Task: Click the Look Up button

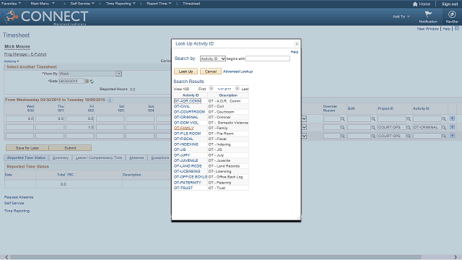Action: pyautogui.click(x=186, y=71)
